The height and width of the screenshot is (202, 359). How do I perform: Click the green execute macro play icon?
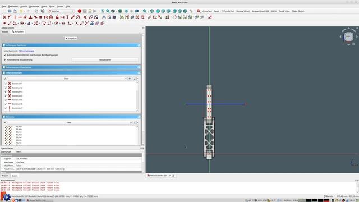95,11
